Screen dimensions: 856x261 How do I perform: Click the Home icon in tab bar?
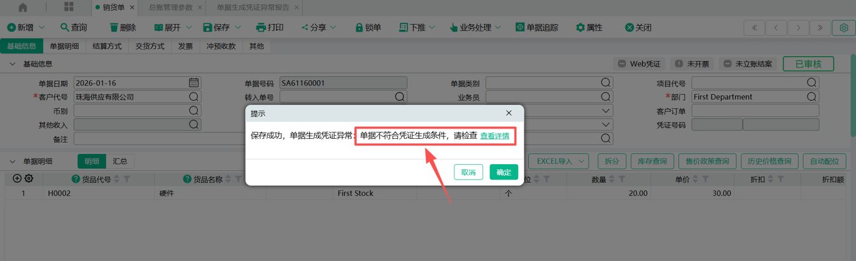click(x=23, y=8)
